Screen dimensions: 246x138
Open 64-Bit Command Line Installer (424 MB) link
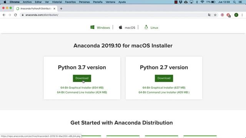(x=82, y=92)
